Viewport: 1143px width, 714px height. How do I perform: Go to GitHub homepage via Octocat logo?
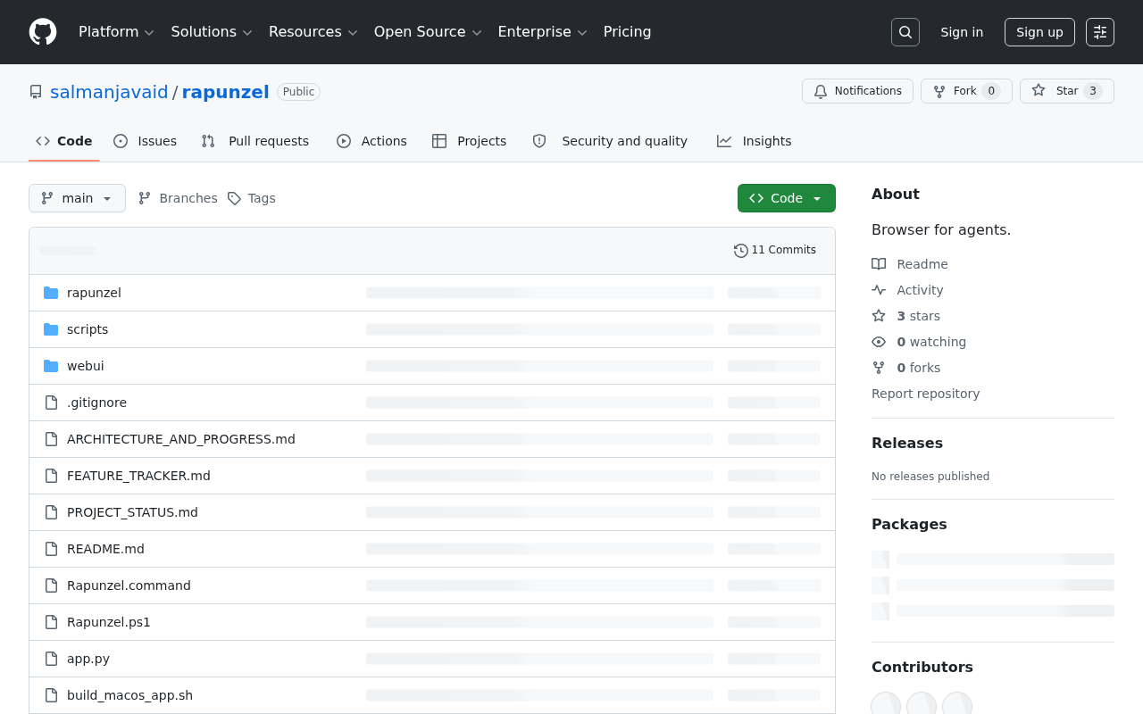[43, 32]
